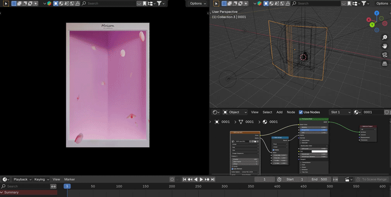
Task: Click the material sphere icon in node breadcrumb
Action: 265,122
